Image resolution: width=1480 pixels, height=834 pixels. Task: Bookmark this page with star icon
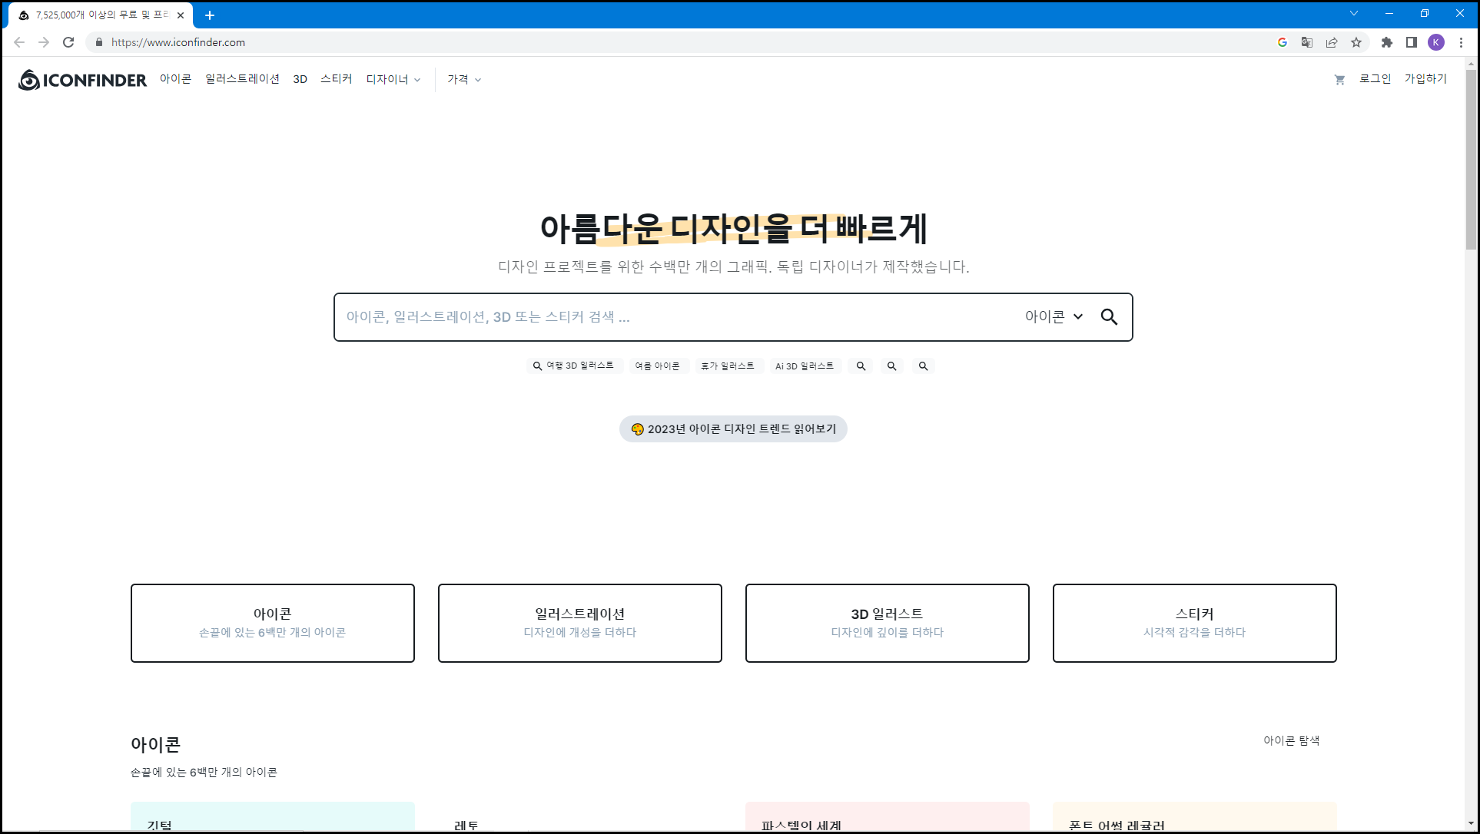[x=1356, y=42]
